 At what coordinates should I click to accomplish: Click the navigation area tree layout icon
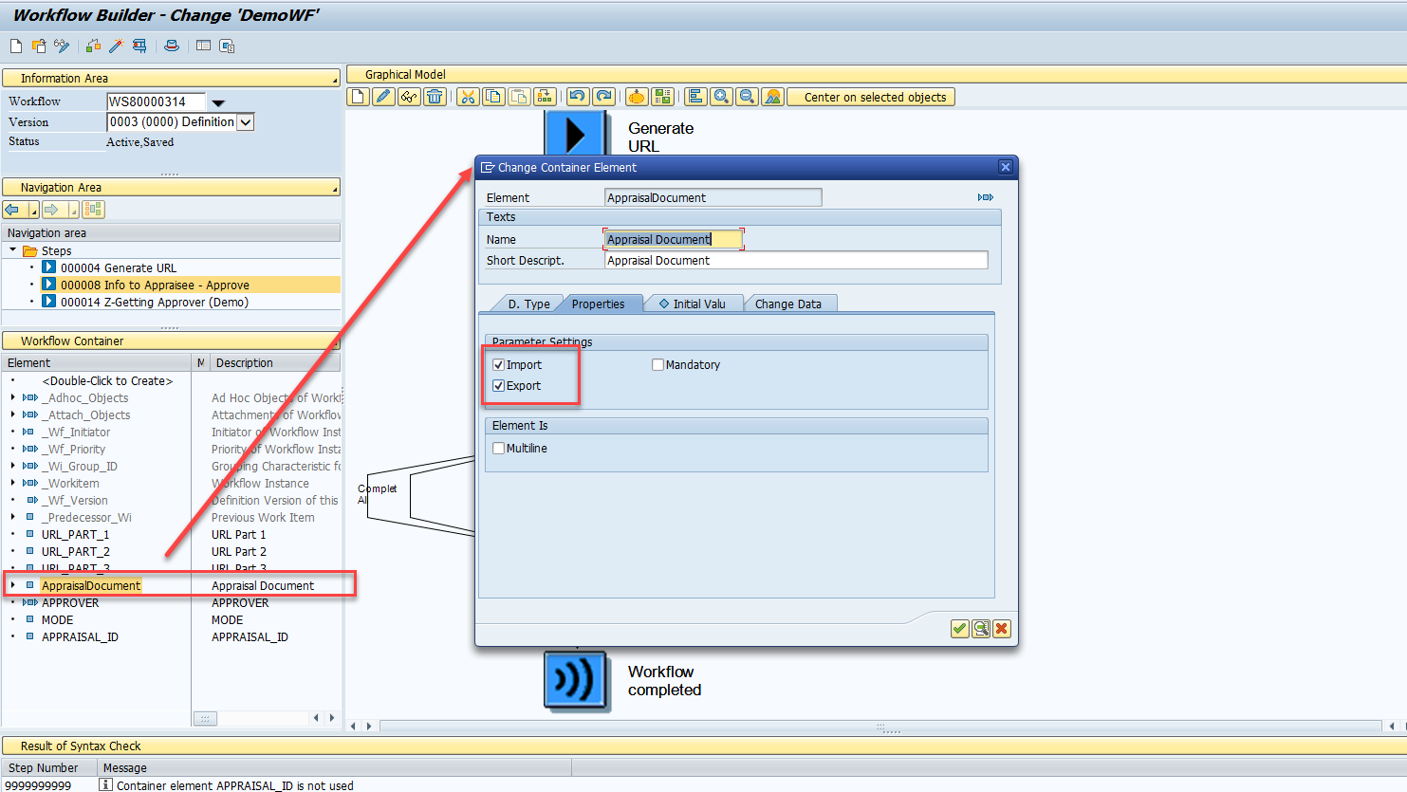[93, 210]
